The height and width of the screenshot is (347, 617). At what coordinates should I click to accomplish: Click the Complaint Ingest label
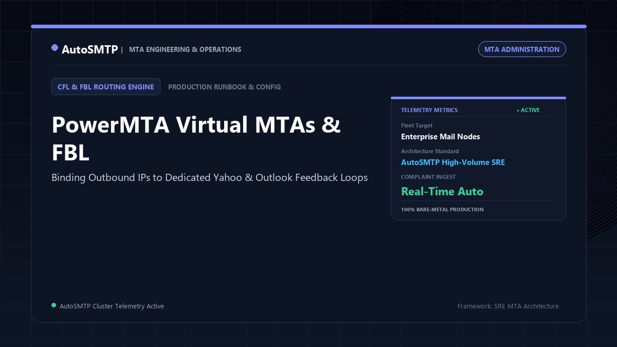(428, 177)
